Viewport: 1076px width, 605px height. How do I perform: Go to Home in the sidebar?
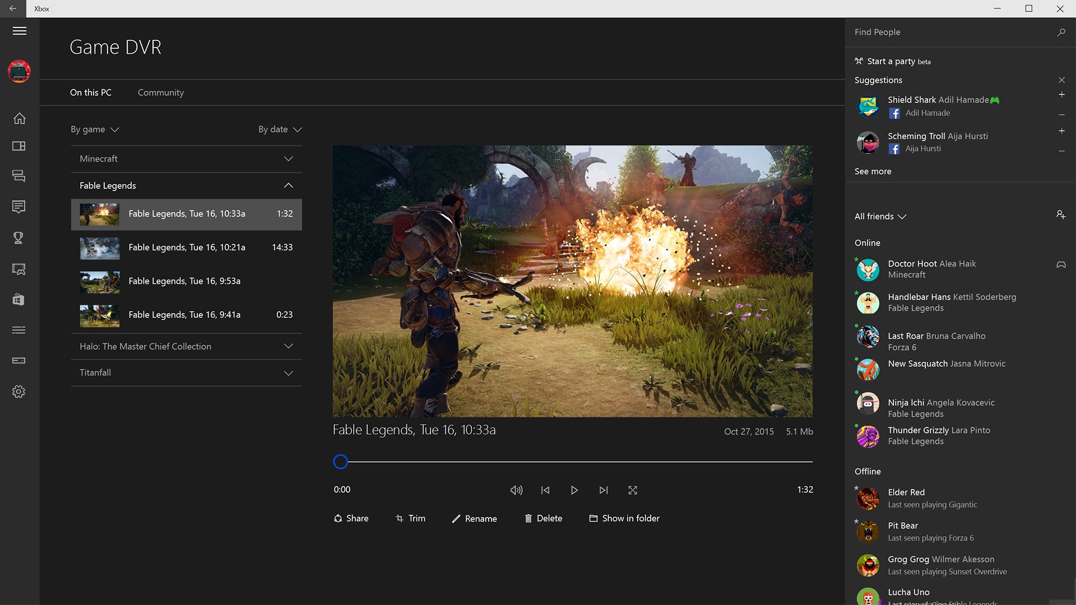(19, 118)
